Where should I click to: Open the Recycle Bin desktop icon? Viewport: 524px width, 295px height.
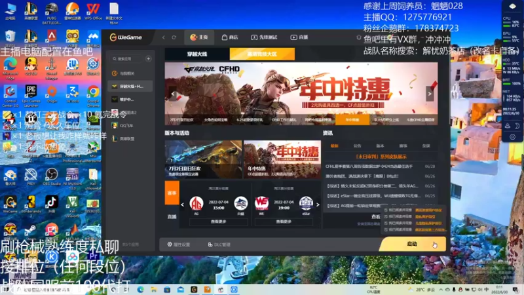click(10, 38)
